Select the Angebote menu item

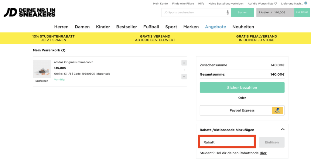(216, 27)
